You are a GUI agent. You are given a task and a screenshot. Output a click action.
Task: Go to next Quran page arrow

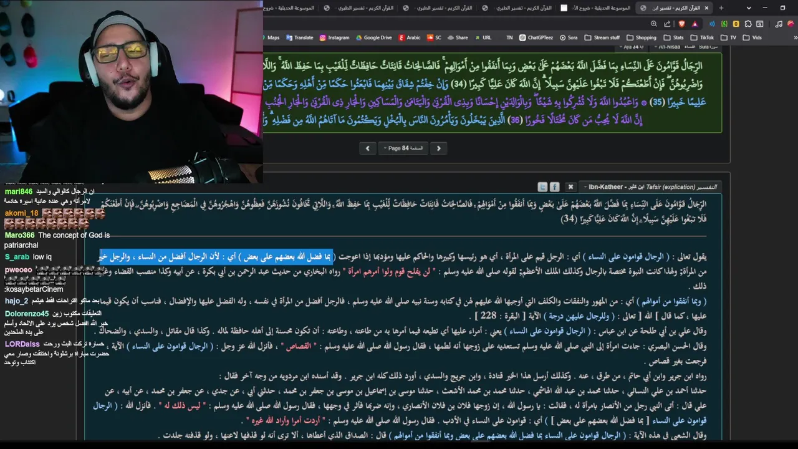coord(438,148)
